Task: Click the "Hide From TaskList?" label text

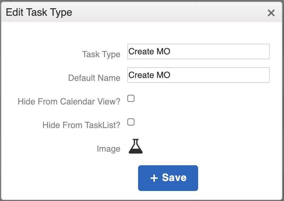Action: pyautogui.click(x=81, y=125)
